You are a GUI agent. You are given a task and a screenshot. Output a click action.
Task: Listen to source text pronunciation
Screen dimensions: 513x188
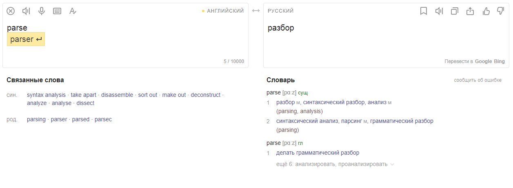[27, 11]
